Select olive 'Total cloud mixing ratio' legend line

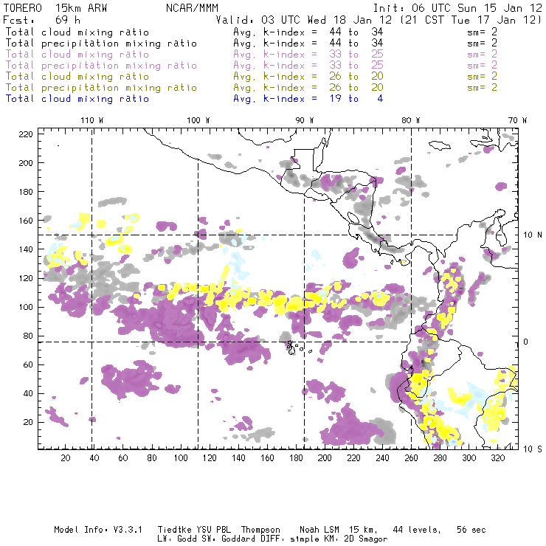click(77, 77)
